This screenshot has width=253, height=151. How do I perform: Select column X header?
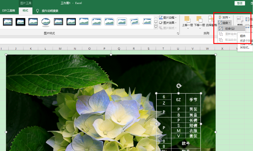click(x=222, y=49)
